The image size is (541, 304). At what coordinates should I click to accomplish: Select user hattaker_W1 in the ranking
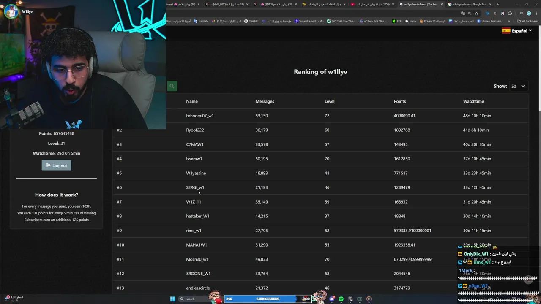198,216
